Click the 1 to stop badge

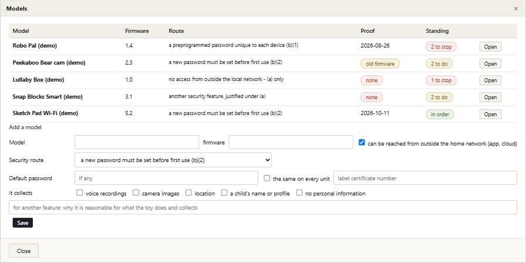441,80
